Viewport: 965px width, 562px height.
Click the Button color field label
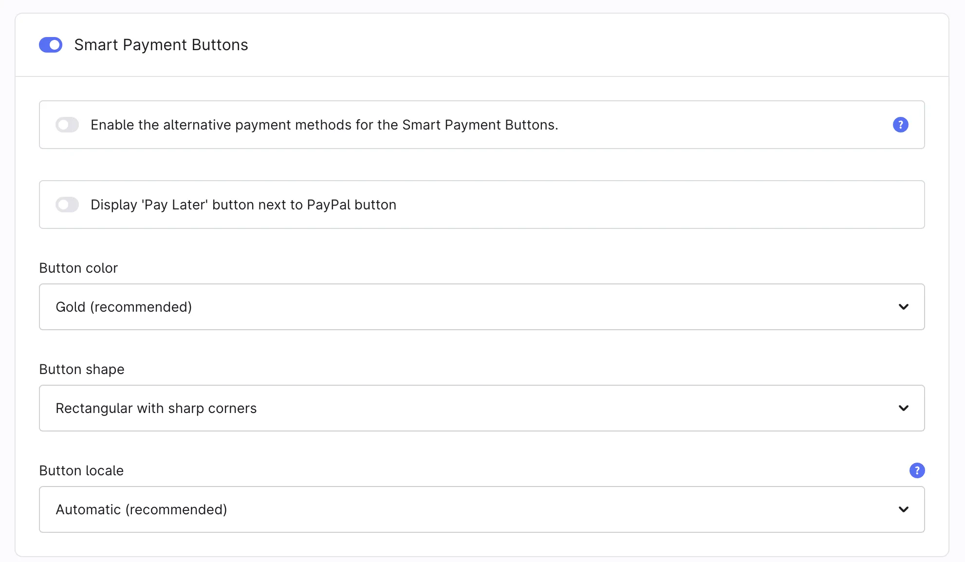(78, 268)
